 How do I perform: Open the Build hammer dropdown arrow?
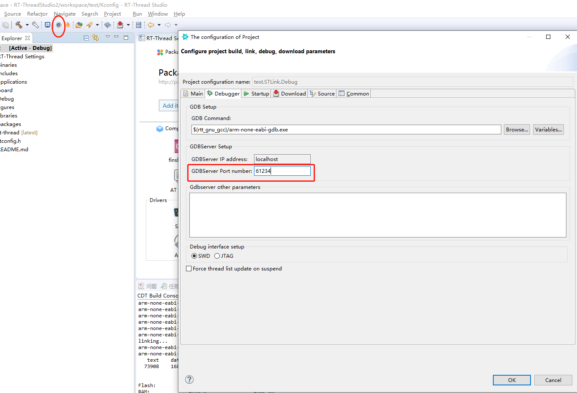click(27, 25)
